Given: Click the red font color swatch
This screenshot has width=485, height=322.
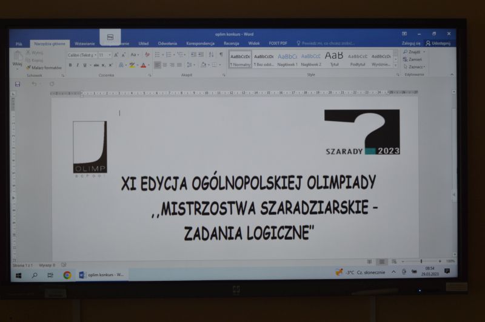Looking at the screenshot, I should [143, 65].
